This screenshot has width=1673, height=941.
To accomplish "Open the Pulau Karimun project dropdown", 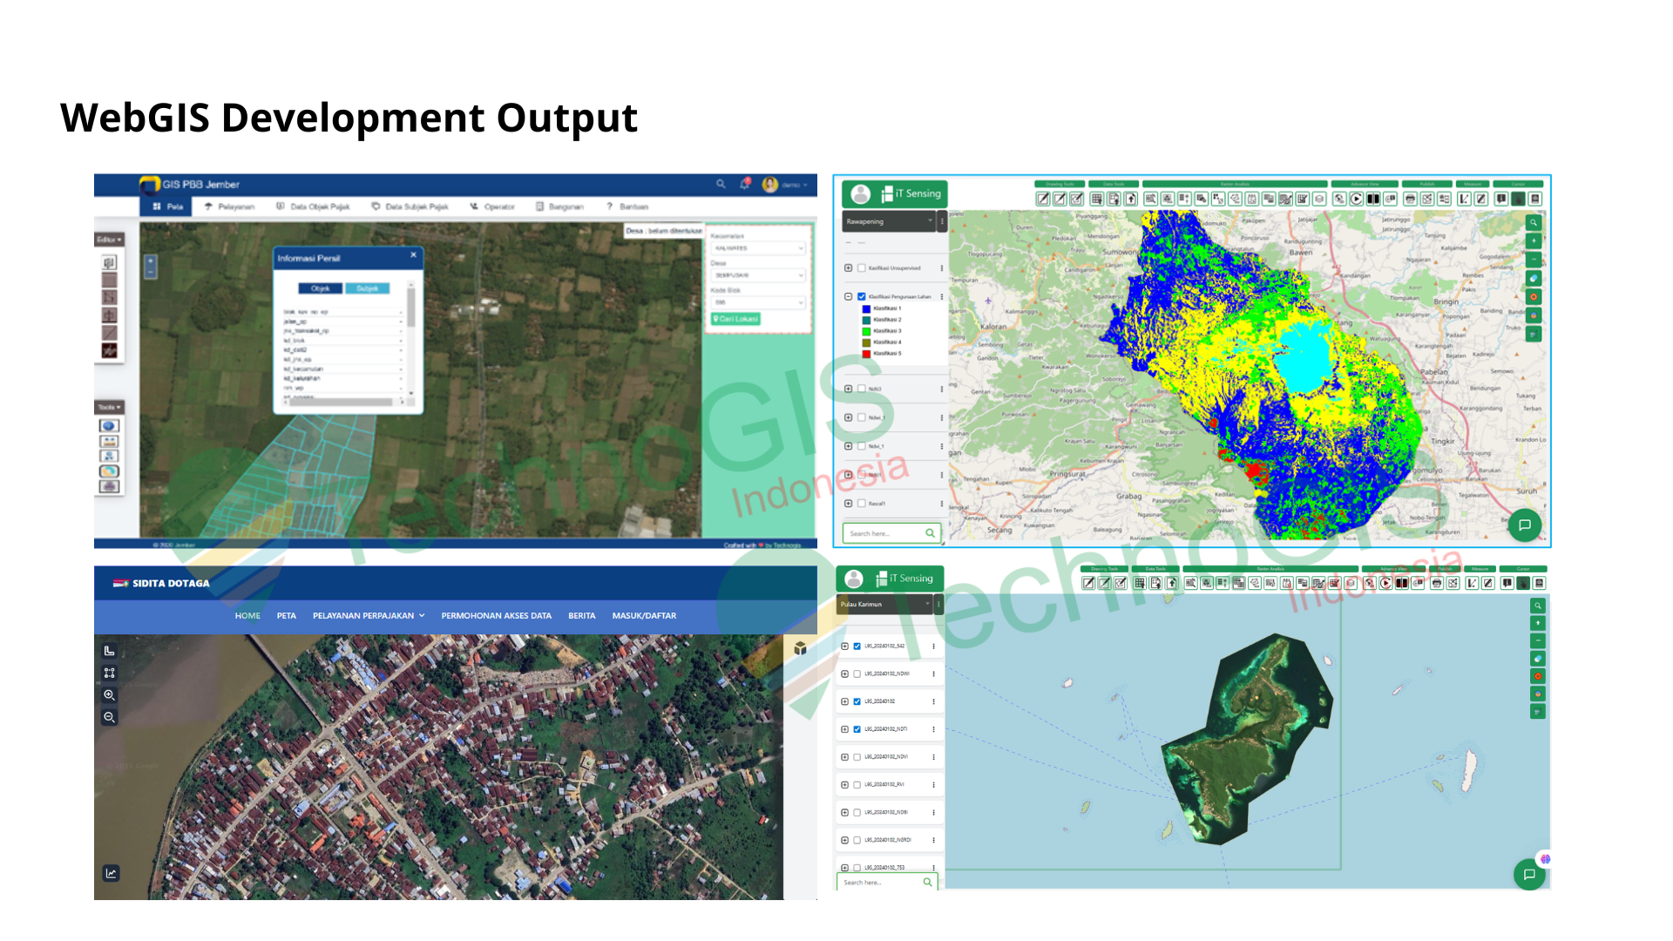I will click(884, 604).
